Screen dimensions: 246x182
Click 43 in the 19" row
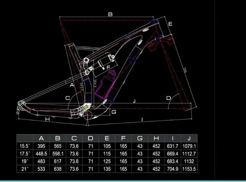(x=140, y=161)
